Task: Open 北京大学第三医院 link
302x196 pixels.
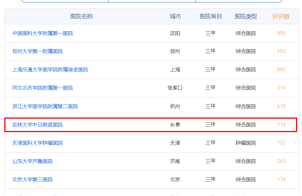Action: pos(32,179)
